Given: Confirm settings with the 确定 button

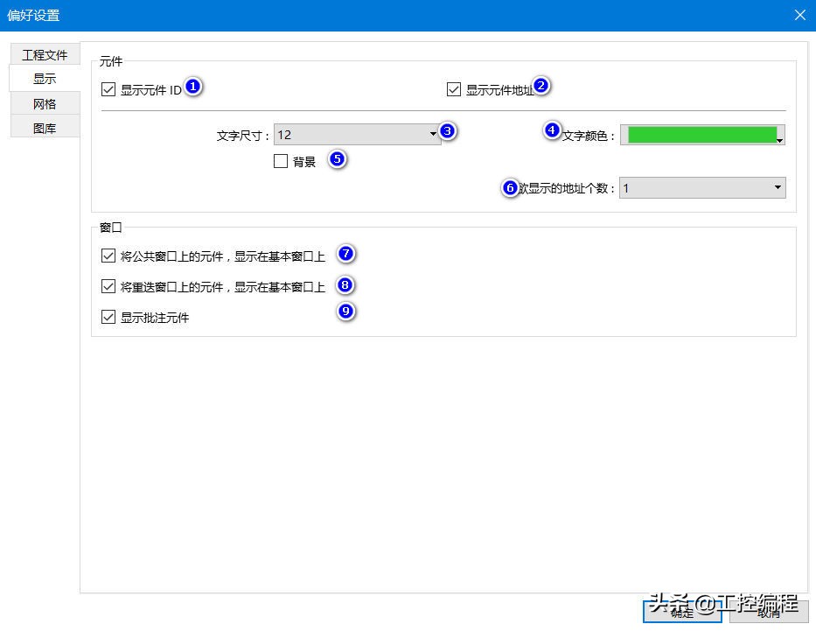Looking at the screenshot, I should 681,613.
